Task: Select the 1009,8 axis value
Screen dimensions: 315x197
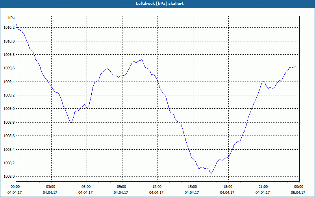Action: point(9,55)
